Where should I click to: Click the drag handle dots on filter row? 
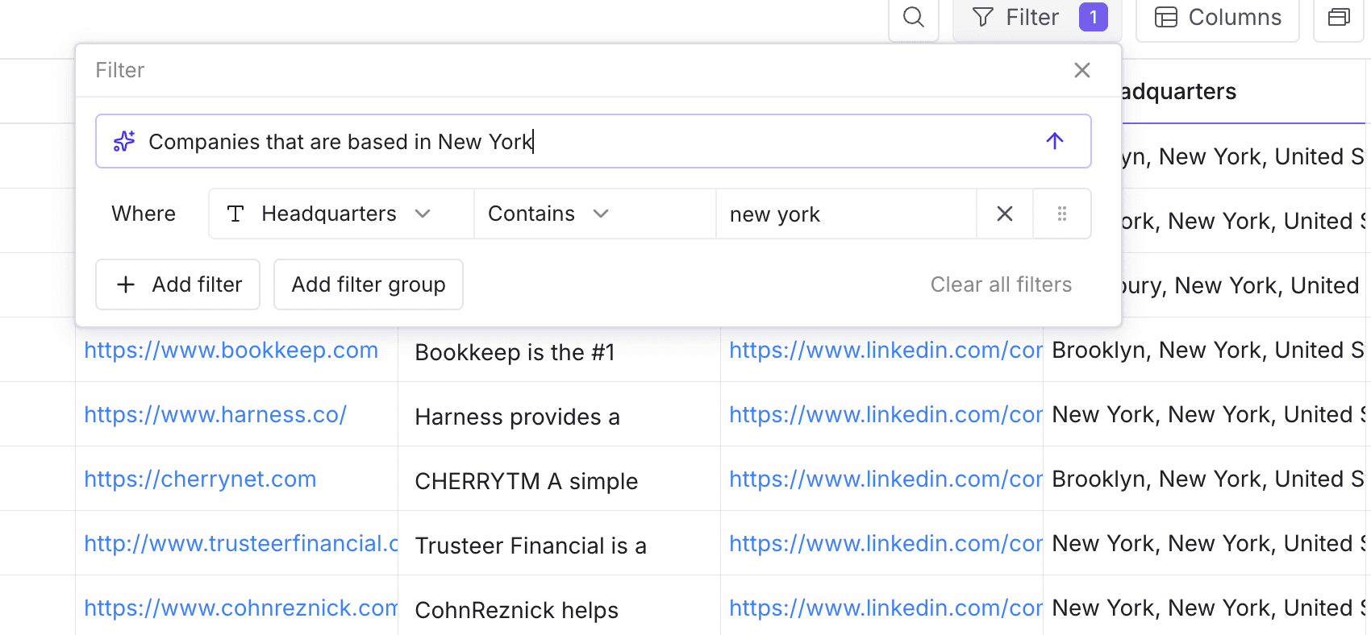[x=1062, y=214]
